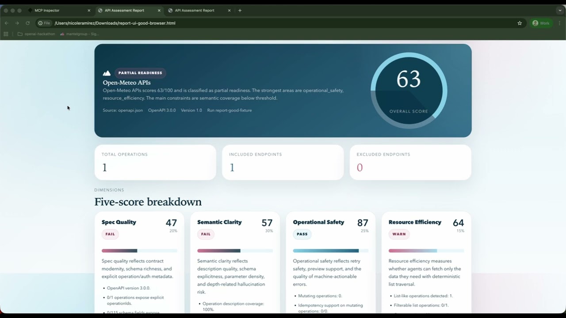566x318 pixels.
Task: Open the Chrome three-dot menu
Action: pyautogui.click(x=559, y=23)
